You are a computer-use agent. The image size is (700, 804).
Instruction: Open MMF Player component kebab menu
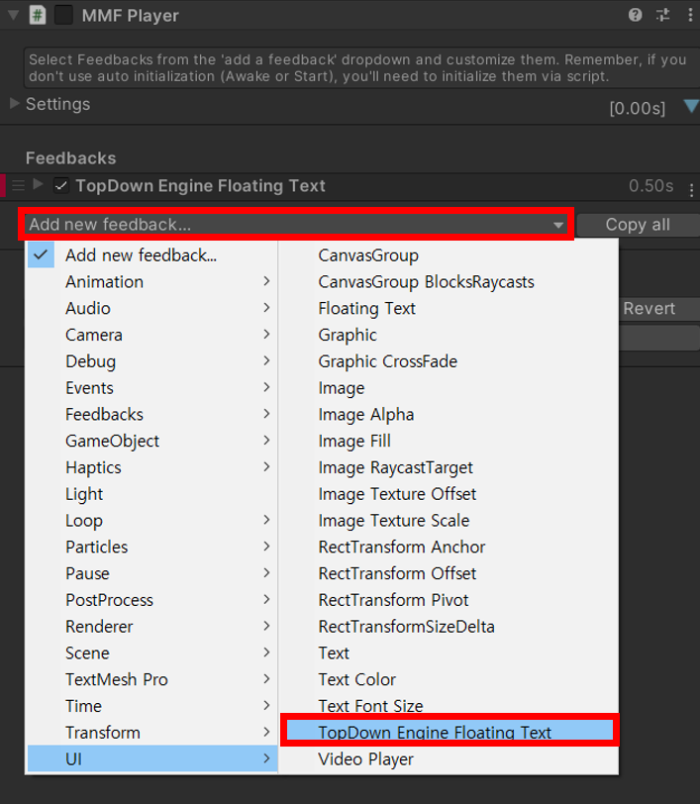[690, 15]
